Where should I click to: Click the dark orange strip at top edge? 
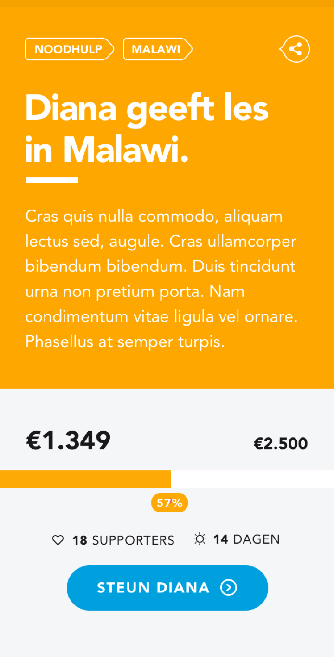point(167,3)
